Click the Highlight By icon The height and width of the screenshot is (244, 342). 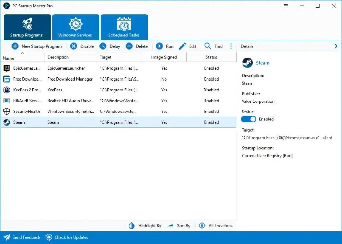tap(131, 225)
